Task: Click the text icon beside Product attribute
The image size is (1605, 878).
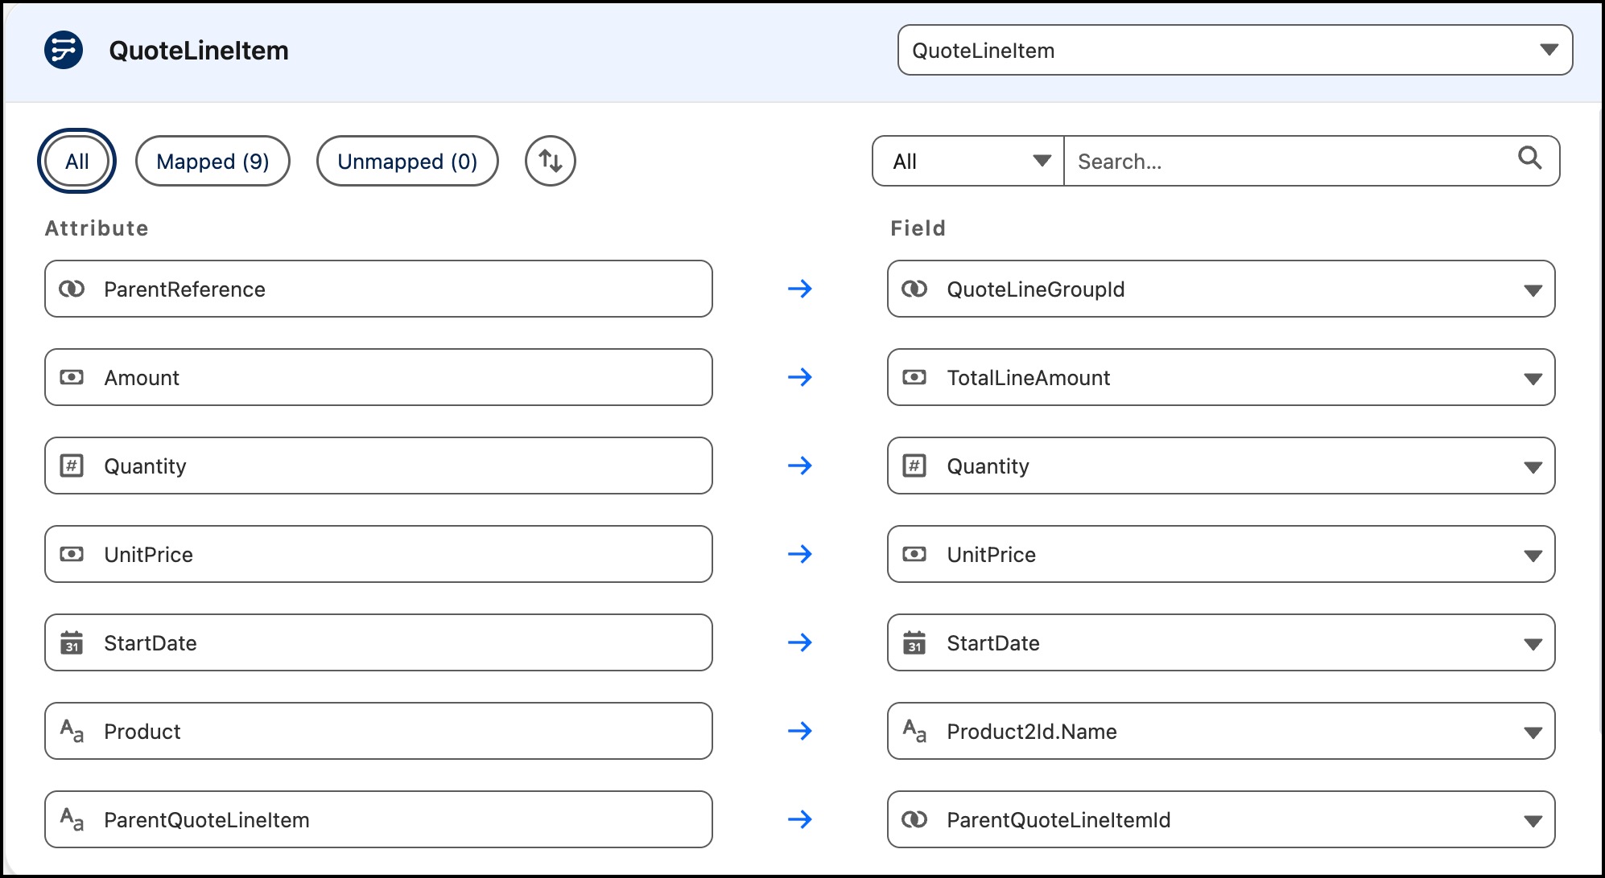Action: coord(72,731)
